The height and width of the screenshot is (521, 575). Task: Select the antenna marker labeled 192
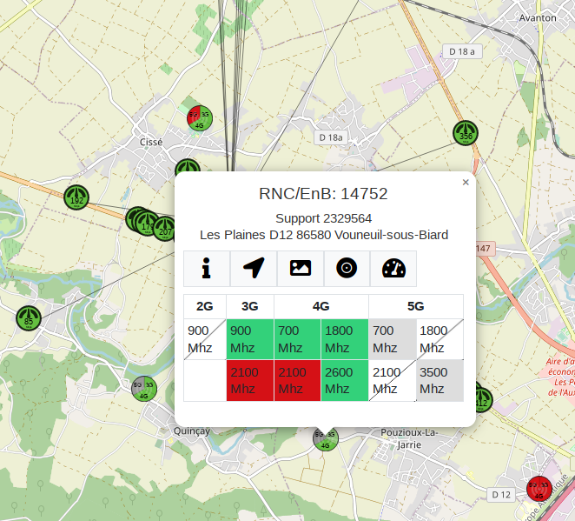pos(76,197)
